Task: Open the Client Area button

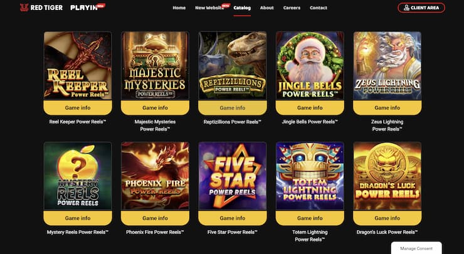Action: point(421,8)
